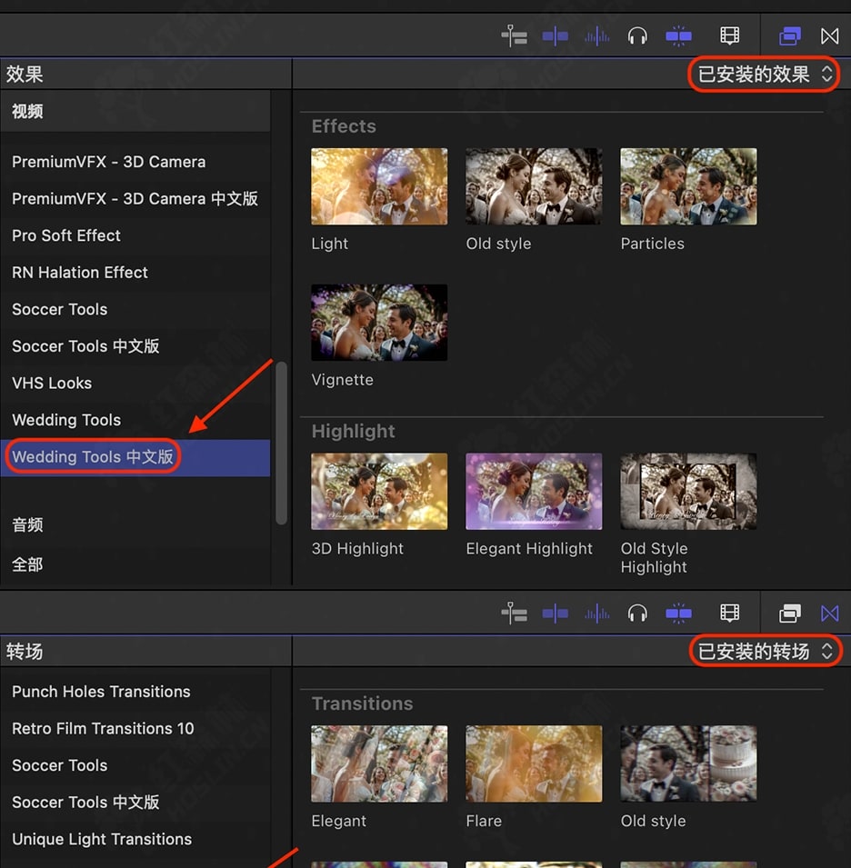Select the Old style transition thumbnail

tap(688, 763)
